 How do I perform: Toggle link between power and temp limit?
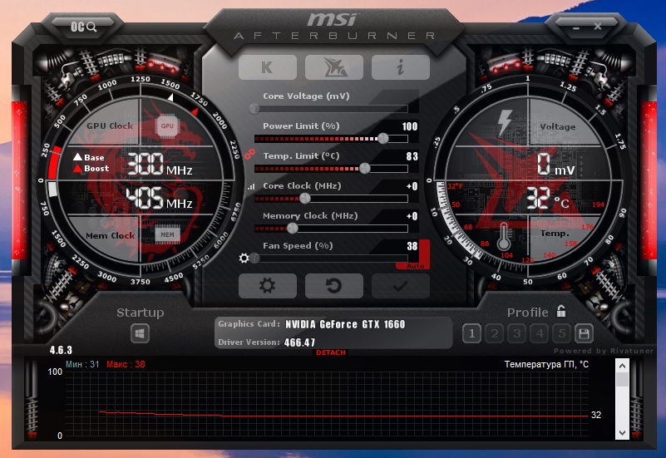[249, 153]
